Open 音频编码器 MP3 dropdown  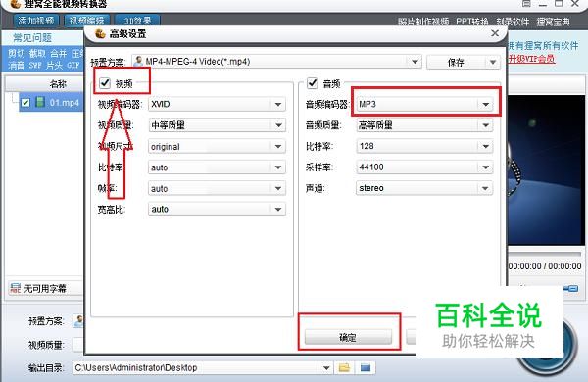pos(424,104)
